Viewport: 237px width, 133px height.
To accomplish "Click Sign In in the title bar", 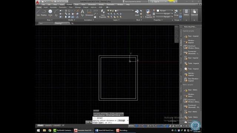I will coord(157,1).
